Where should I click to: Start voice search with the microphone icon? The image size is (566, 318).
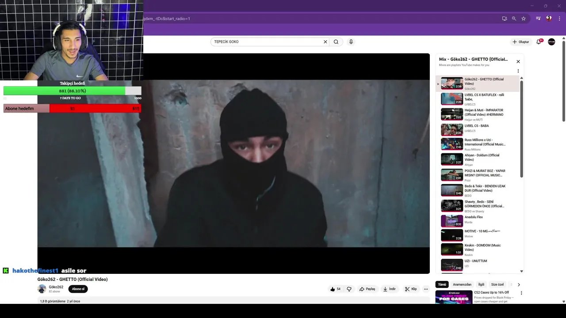coord(351,42)
